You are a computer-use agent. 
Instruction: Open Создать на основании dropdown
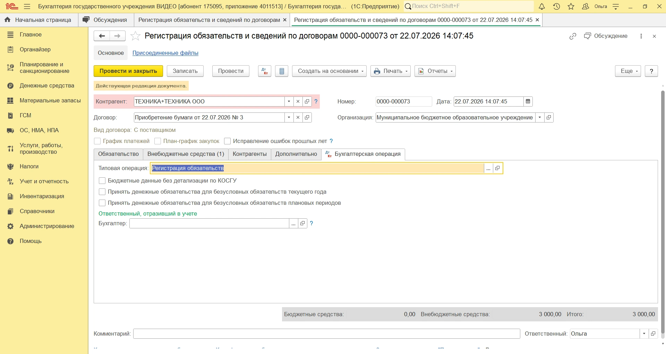tap(329, 71)
